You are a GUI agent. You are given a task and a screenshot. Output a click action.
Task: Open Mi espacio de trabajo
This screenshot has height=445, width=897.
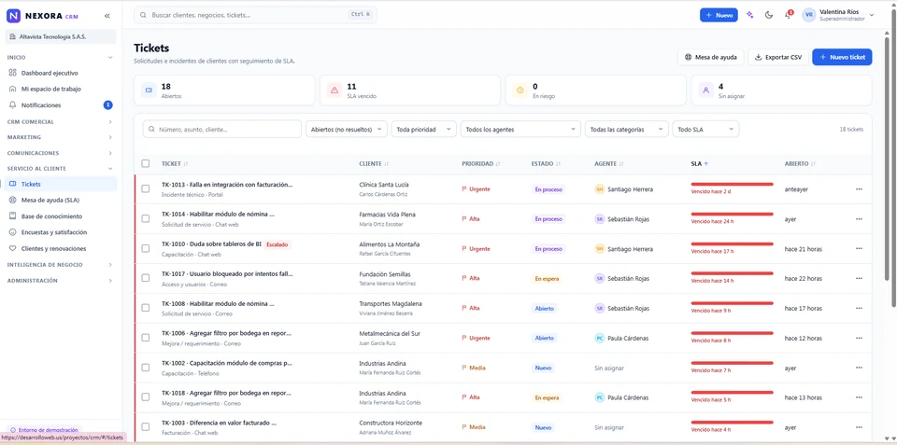tap(61, 90)
